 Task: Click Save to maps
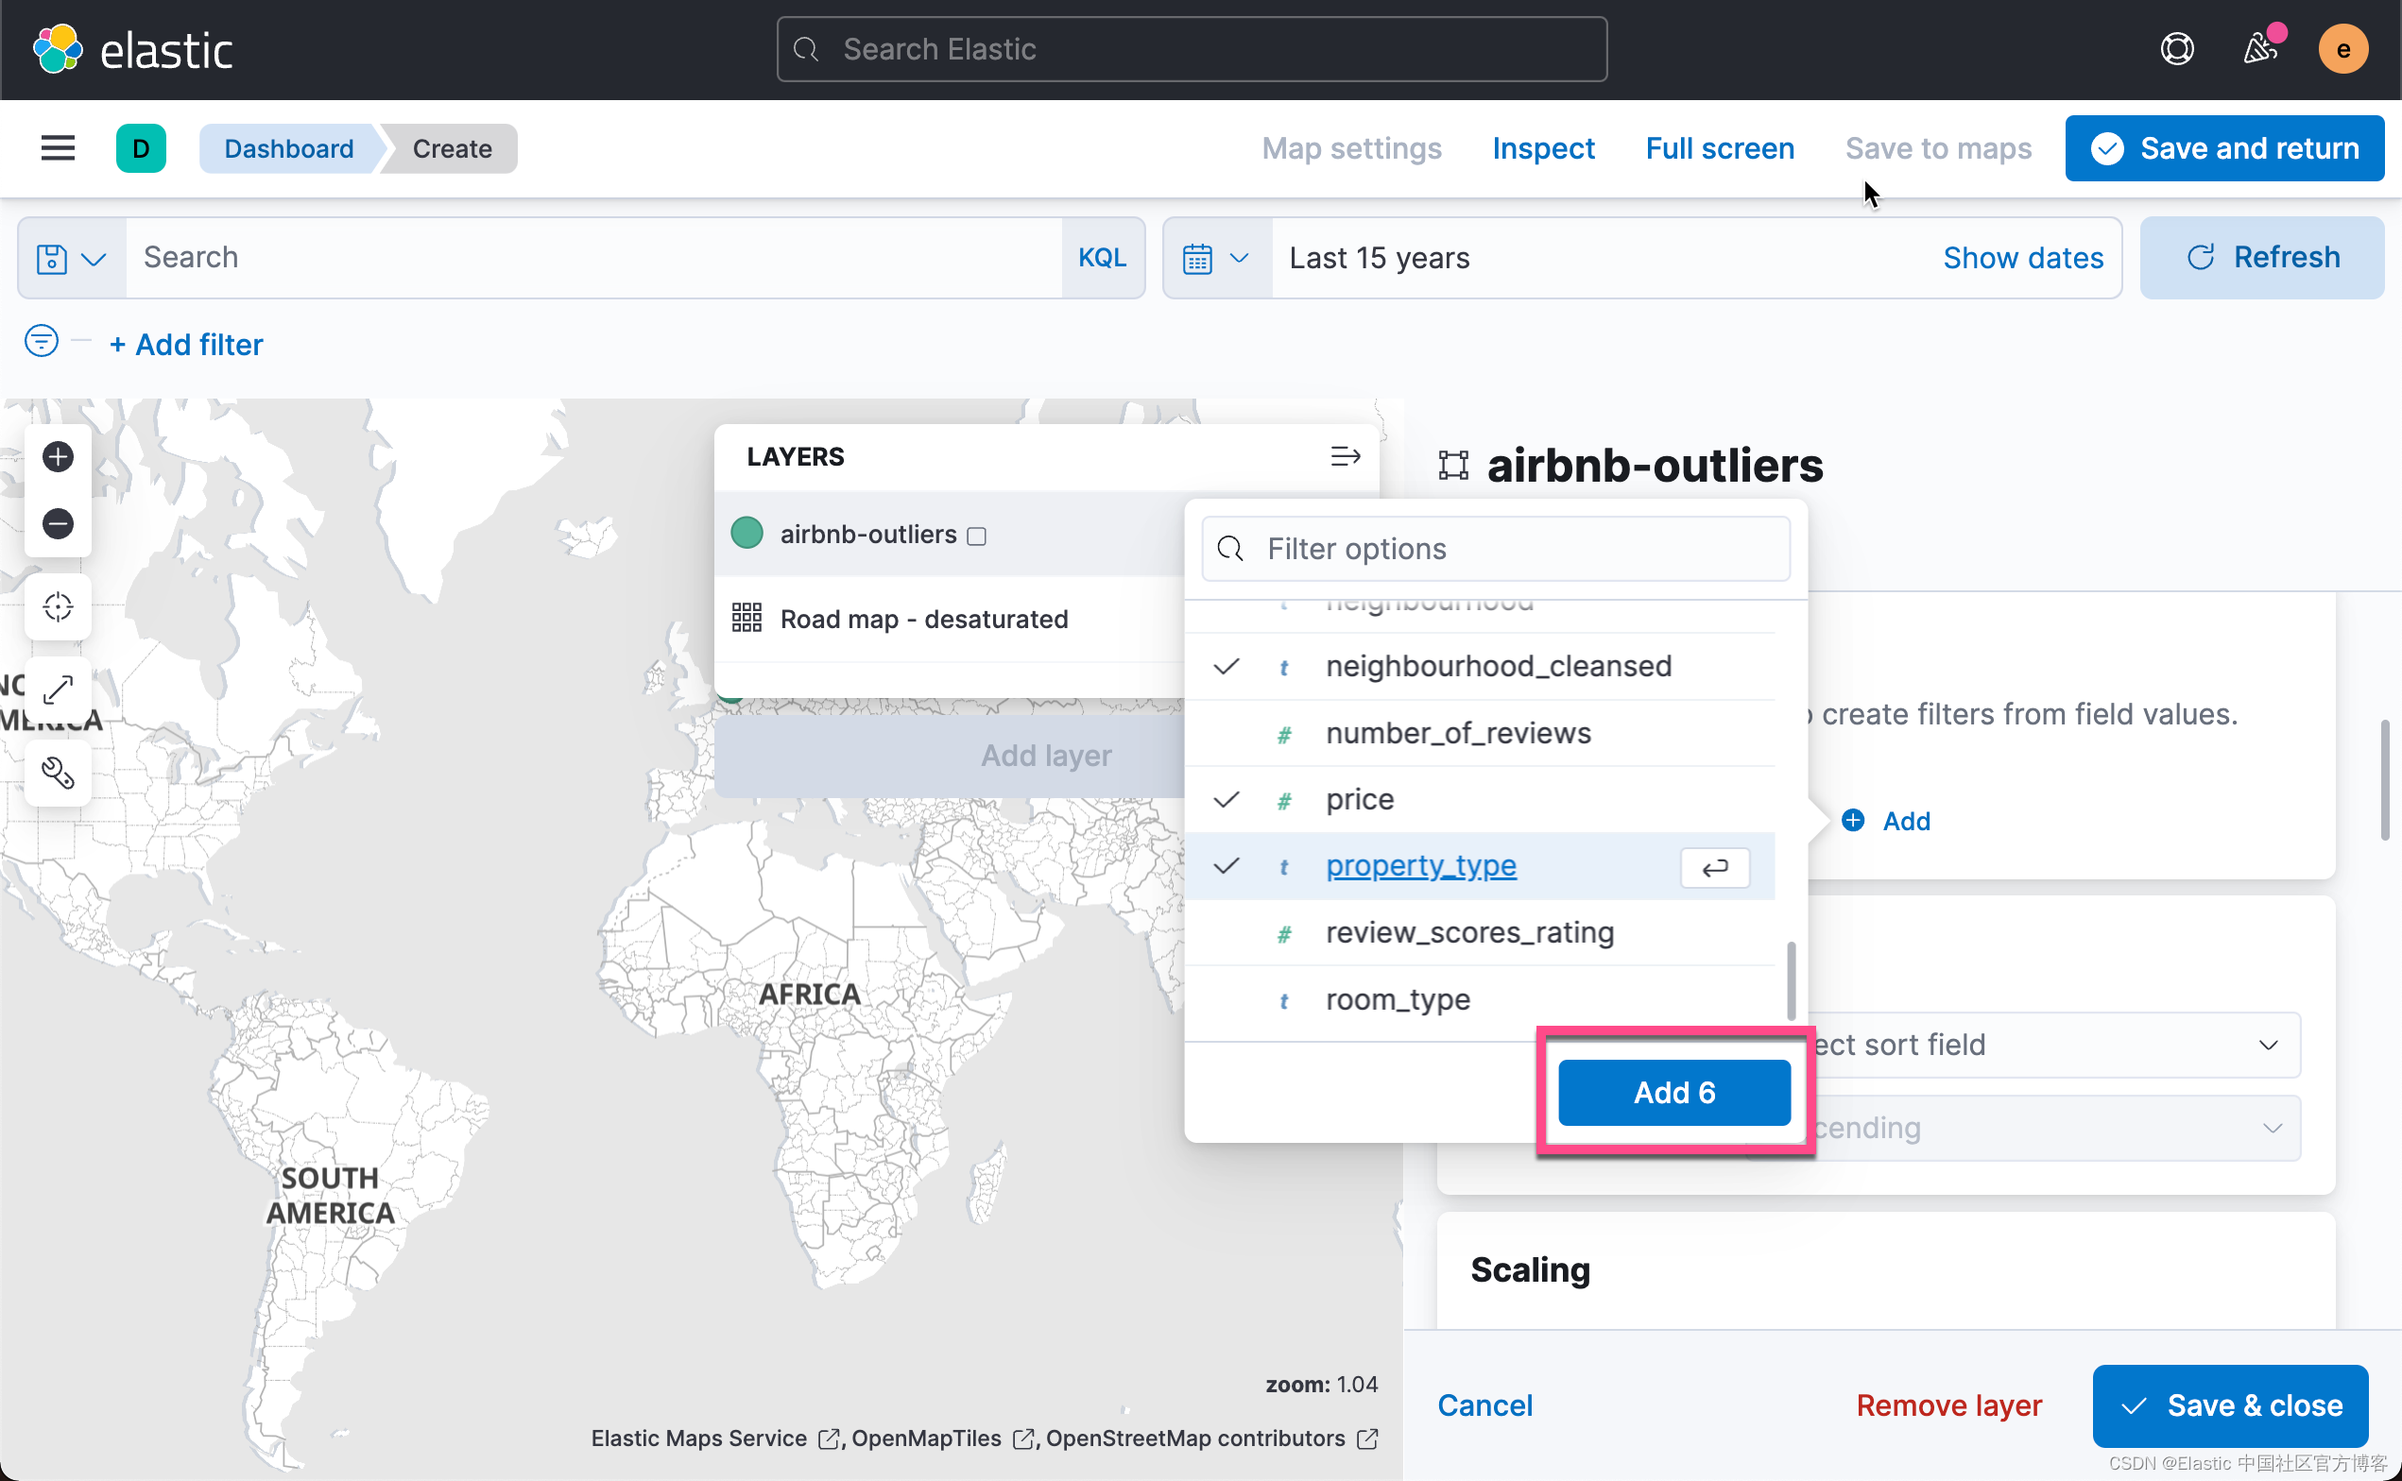1938,148
